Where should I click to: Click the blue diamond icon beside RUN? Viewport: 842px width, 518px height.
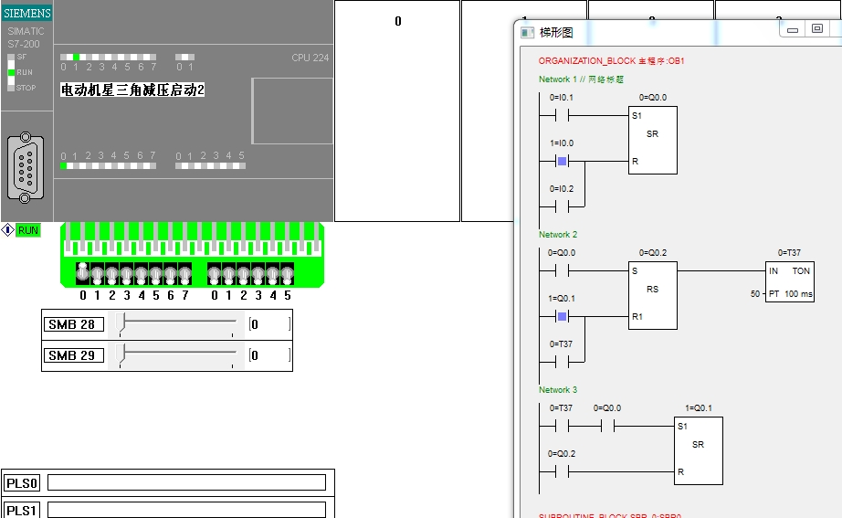(7, 230)
